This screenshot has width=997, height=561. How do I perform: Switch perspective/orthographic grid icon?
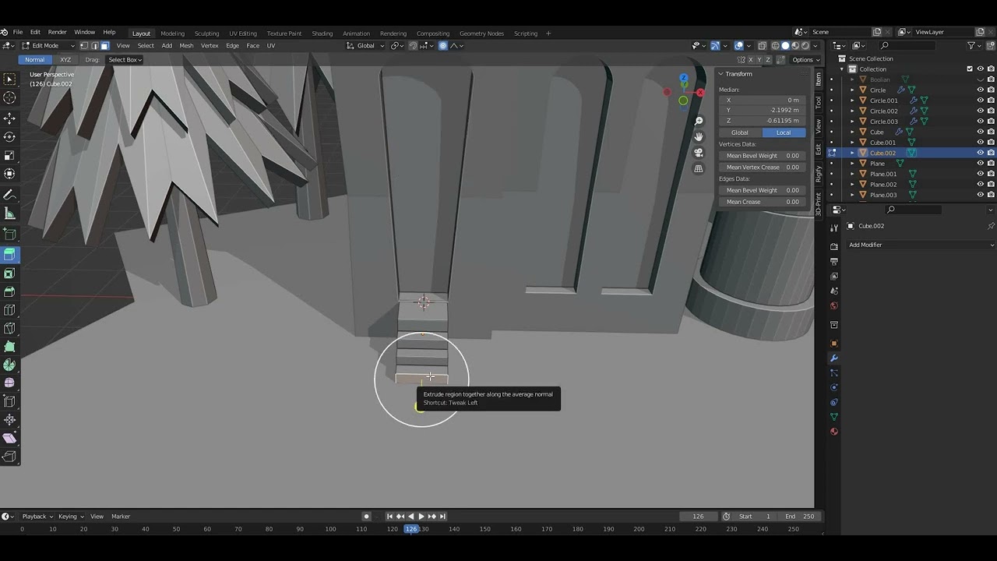coord(699,168)
